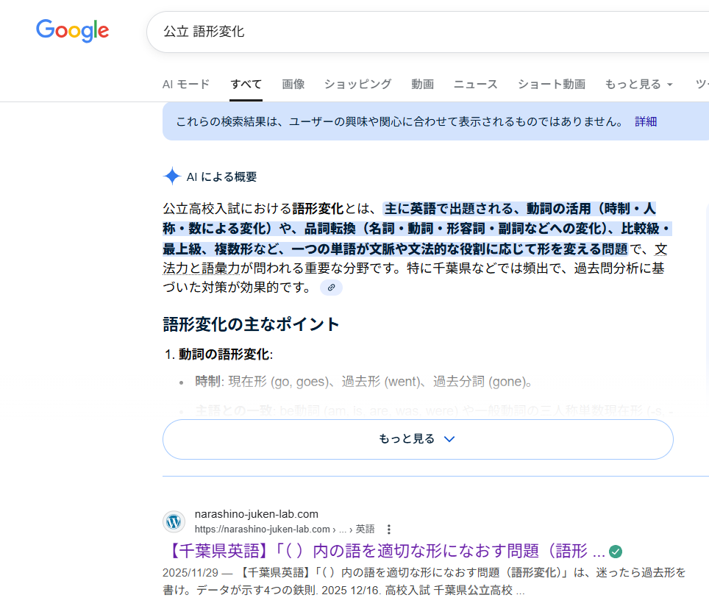Go to the ニュース tab

click(x=475, y=85)
